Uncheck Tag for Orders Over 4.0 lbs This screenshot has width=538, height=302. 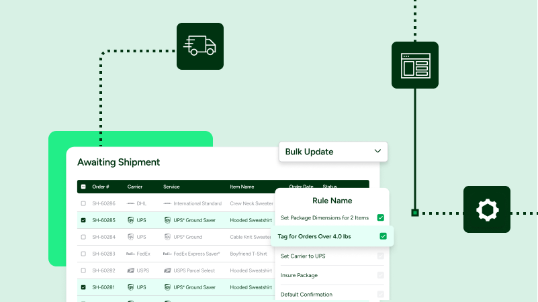coord(383,236)
